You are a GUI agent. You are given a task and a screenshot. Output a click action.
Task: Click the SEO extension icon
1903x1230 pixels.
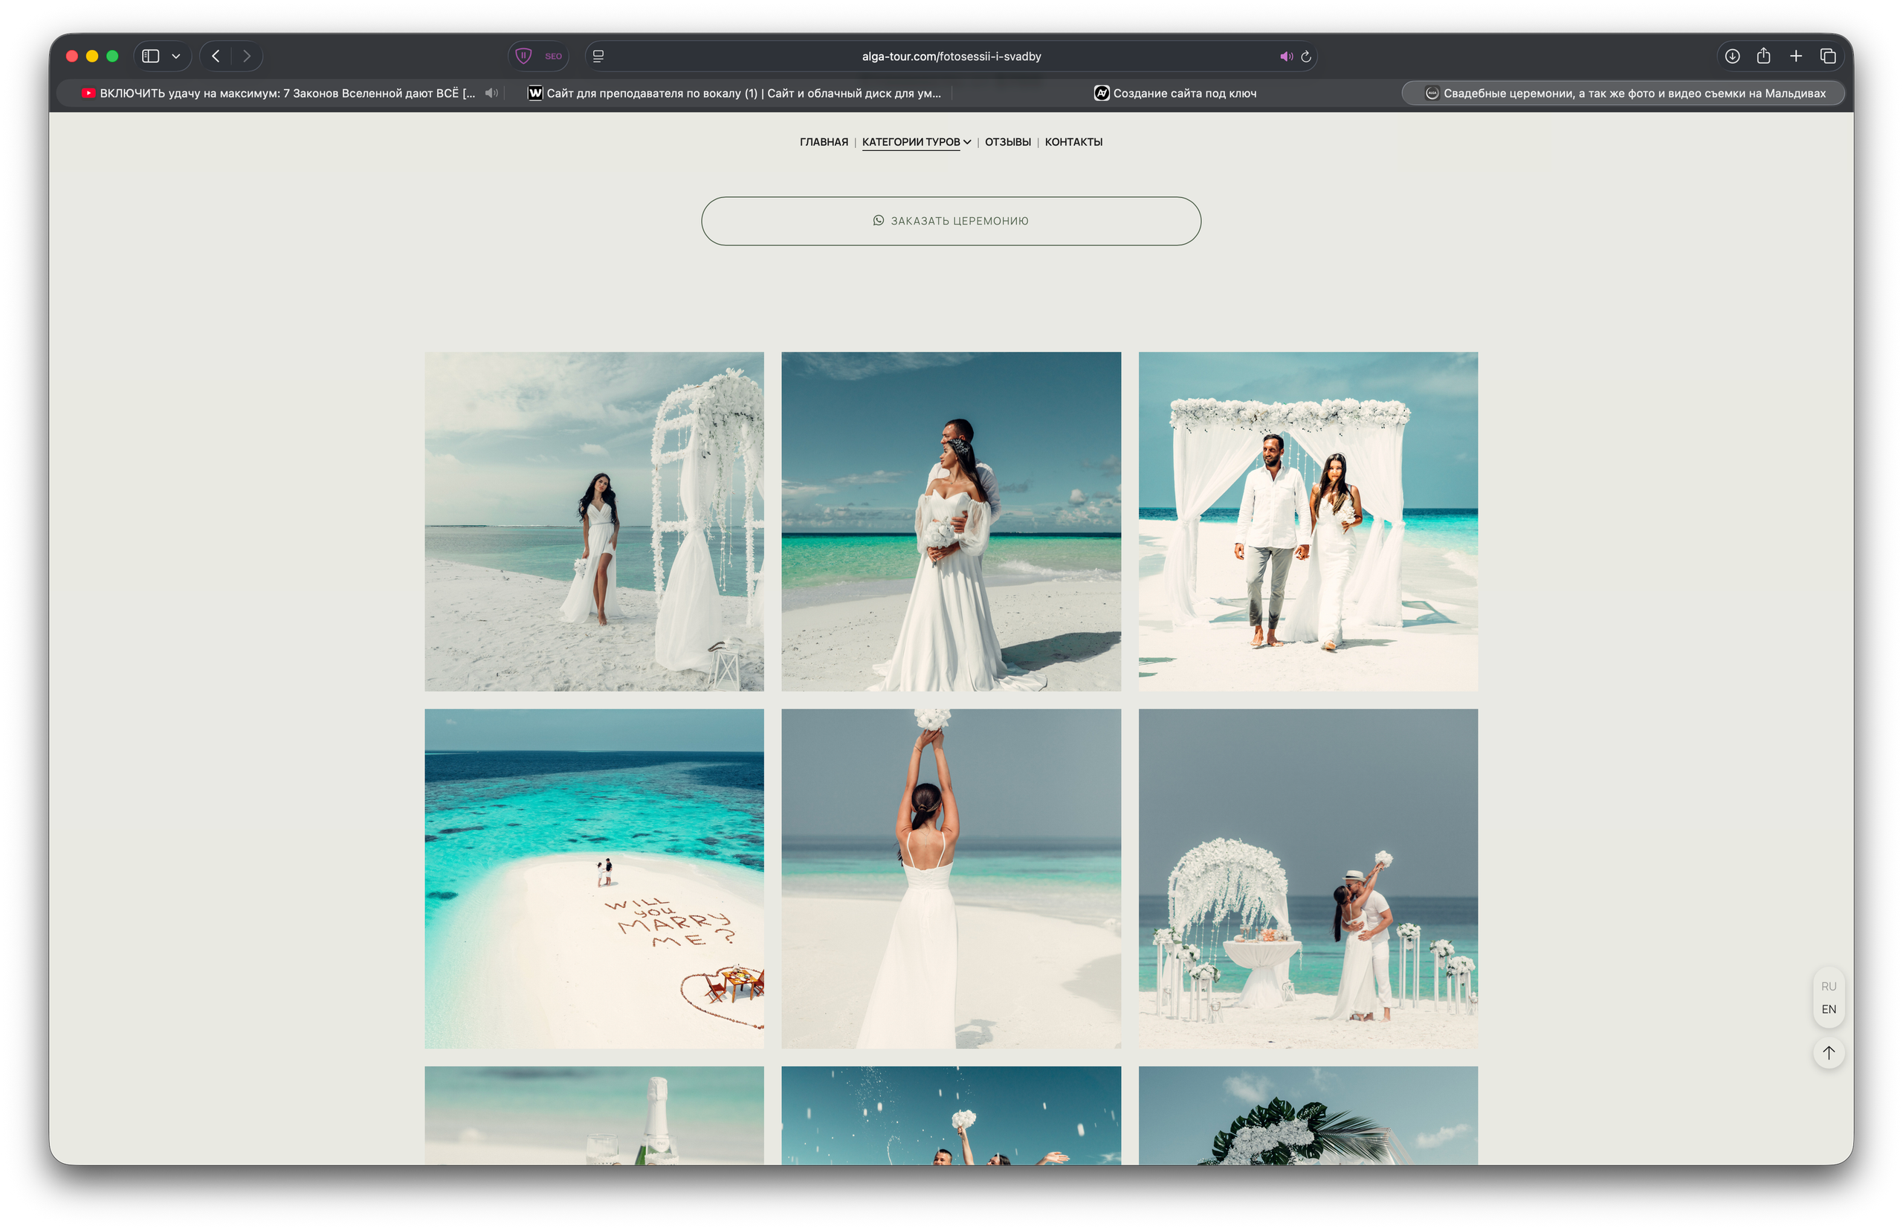click(553, 56)
